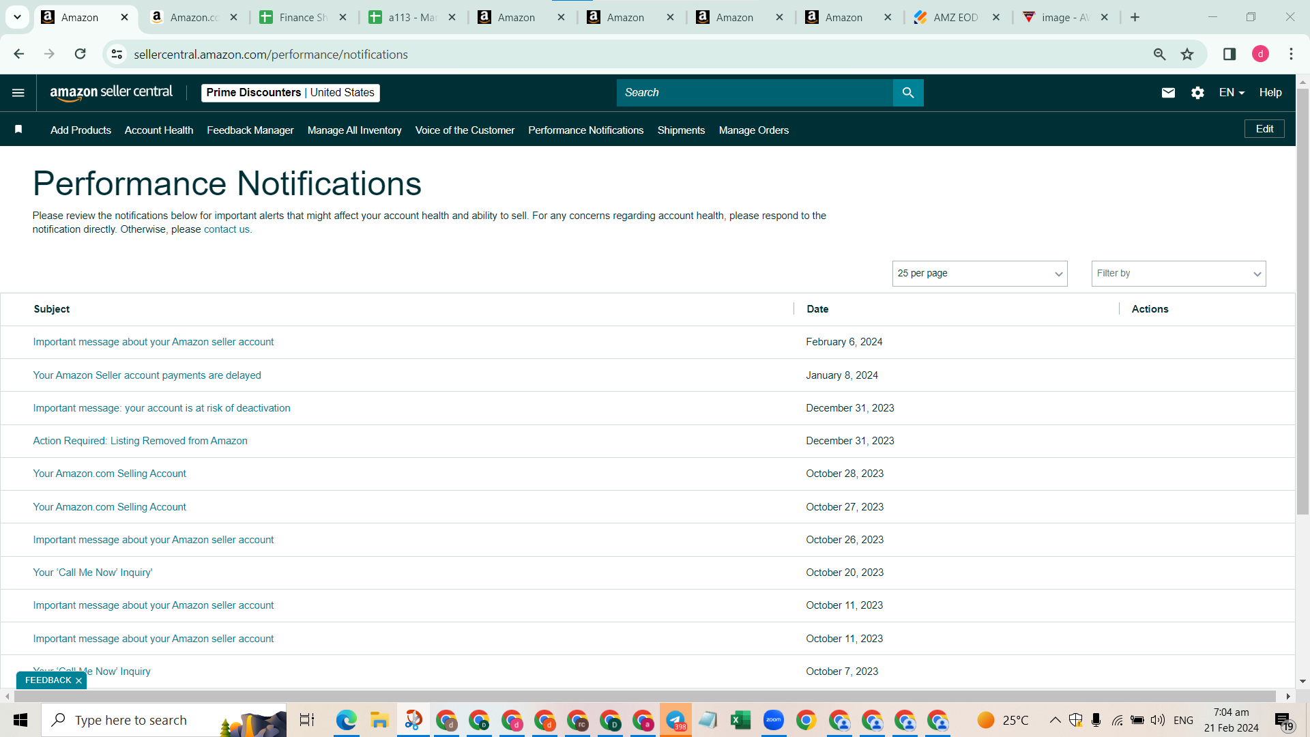Image resolution: width=1310 pixels, height=737 pixels.
Task: Open the risk of deactivation notification
Action: pyautogui.click(x=162, y=408)
